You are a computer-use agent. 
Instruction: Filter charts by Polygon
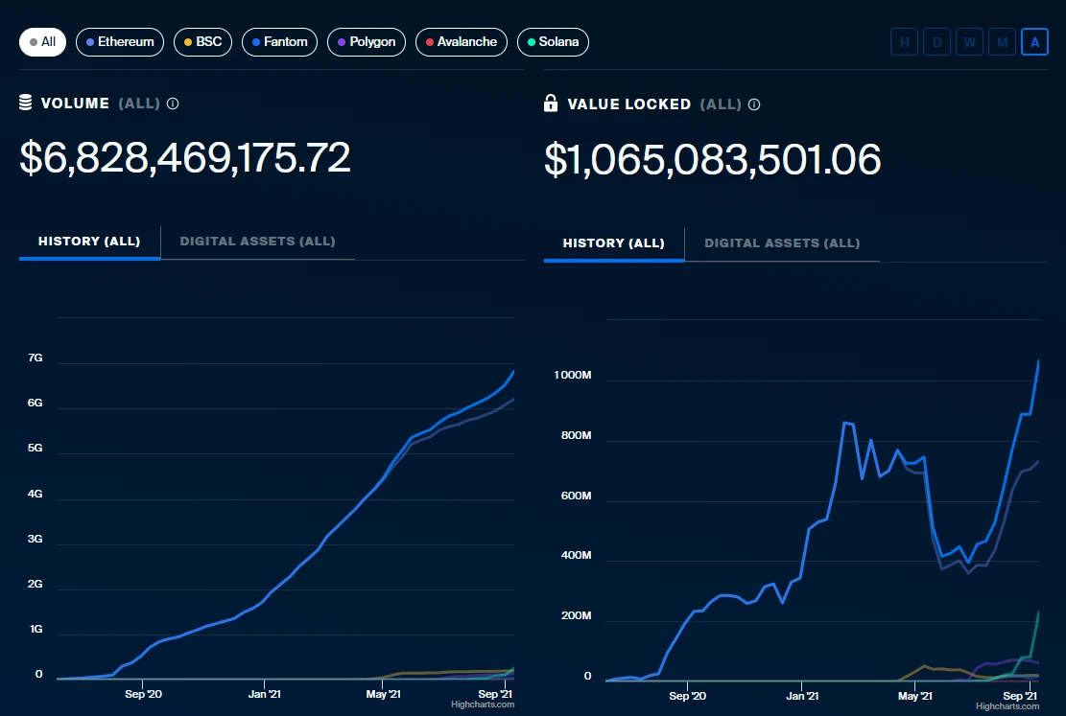(x=367, y=42)
